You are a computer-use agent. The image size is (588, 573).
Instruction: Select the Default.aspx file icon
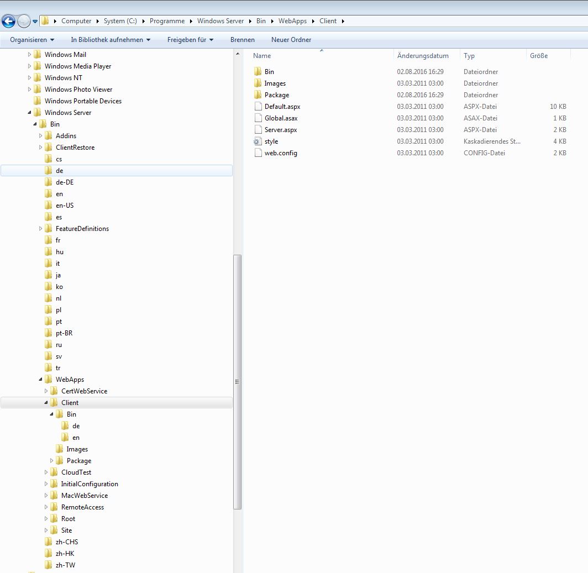257,107
